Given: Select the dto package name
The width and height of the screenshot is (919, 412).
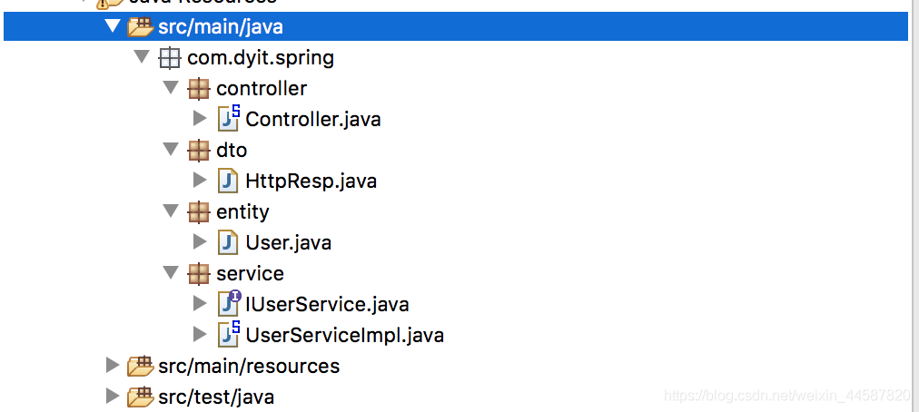Looking at the screenshot, I should tap(232, 151).
